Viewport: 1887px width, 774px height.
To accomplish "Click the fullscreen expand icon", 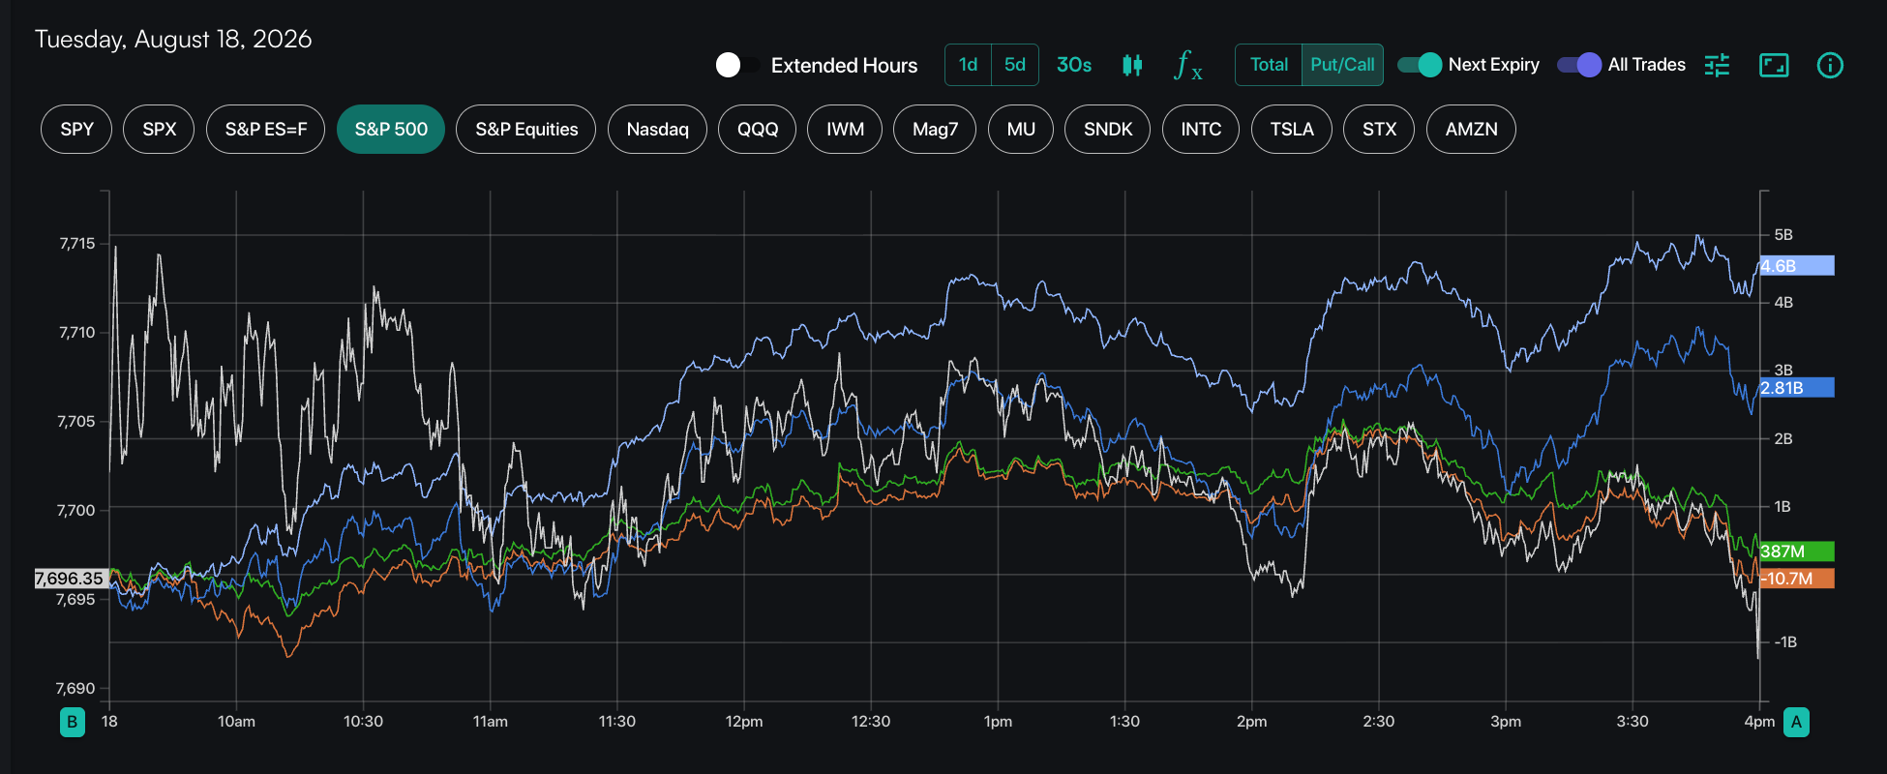I will click(x=1774, y=65).
